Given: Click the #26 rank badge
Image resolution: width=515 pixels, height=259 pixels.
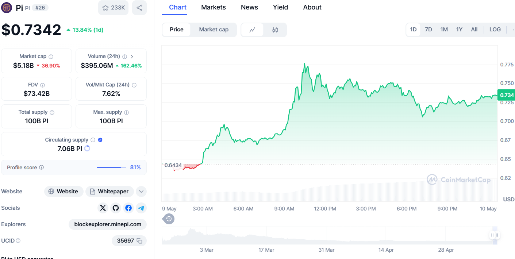Looking at the screenshot, I should [x=40, y=8].
